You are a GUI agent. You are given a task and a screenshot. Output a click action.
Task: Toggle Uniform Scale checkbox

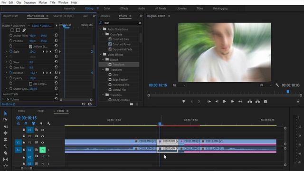point(30,47)
